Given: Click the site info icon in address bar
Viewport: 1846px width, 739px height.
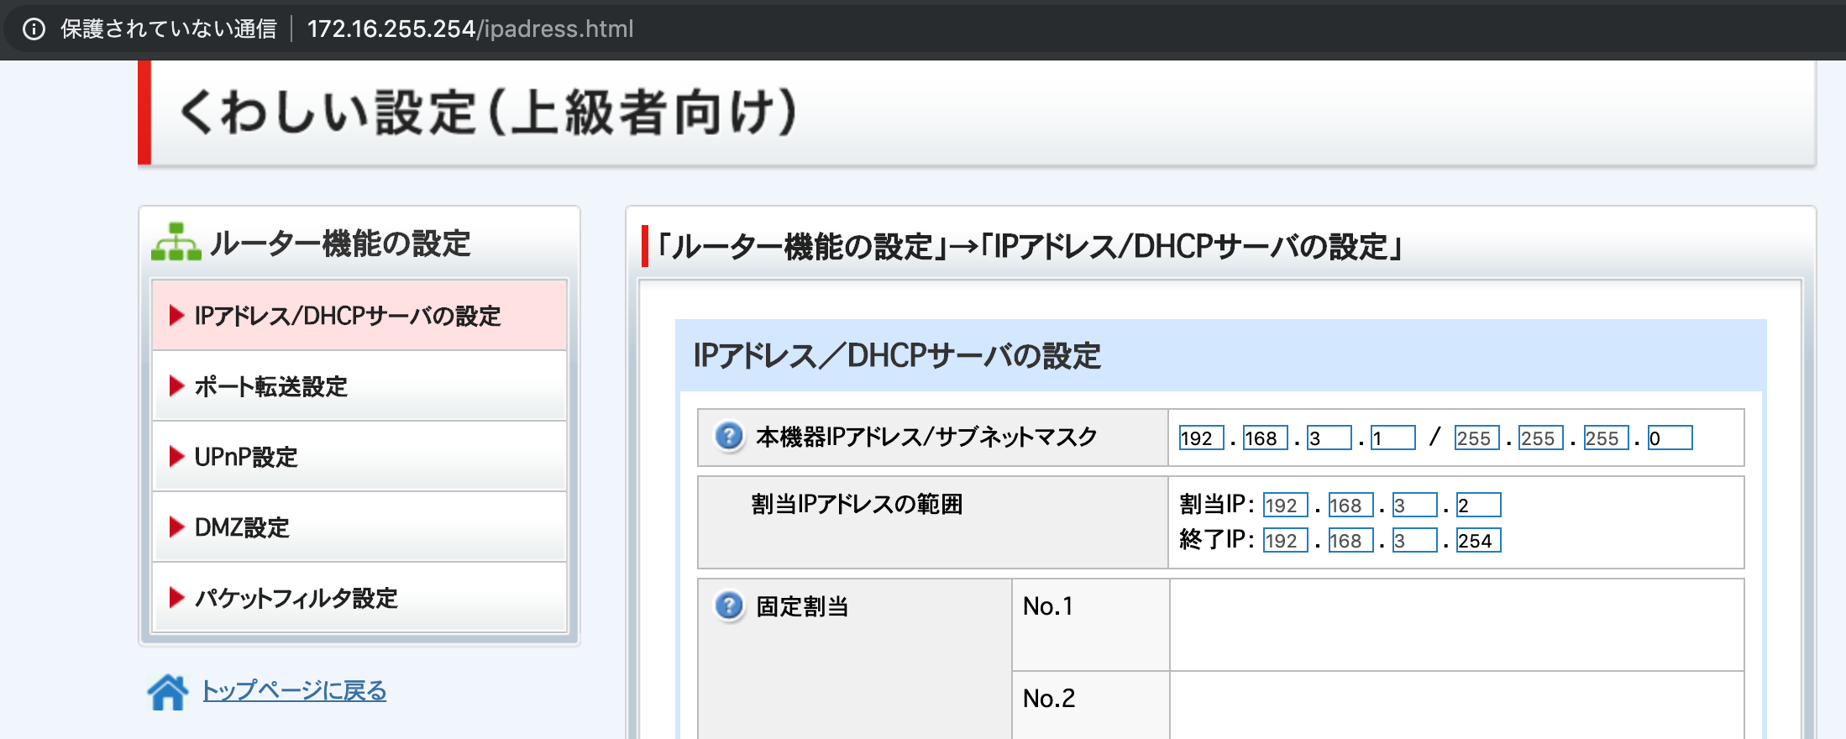Looking at the screenshot, I should tap(34, 29).
